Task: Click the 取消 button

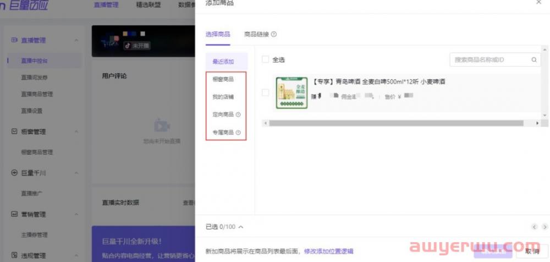Action: (x=532, y=251)
